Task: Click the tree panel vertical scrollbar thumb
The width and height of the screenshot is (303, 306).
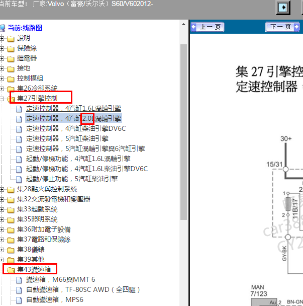Action: tap(183, 132)
